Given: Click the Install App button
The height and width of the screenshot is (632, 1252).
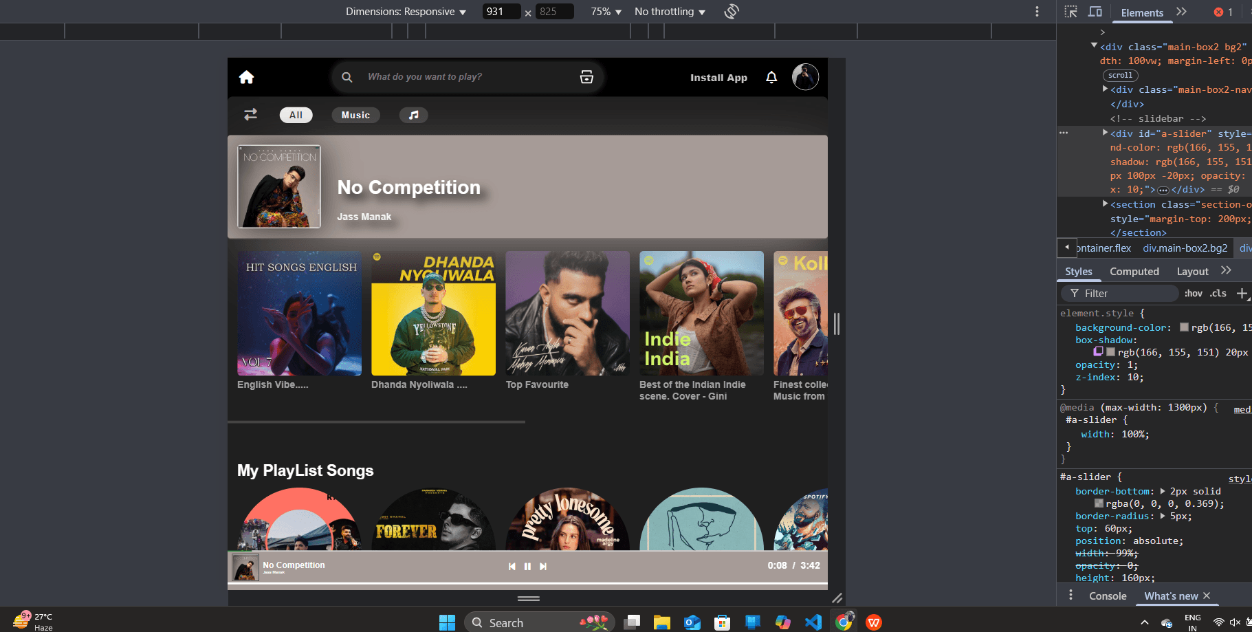Looking at the screenshot, I should (718, 77).
